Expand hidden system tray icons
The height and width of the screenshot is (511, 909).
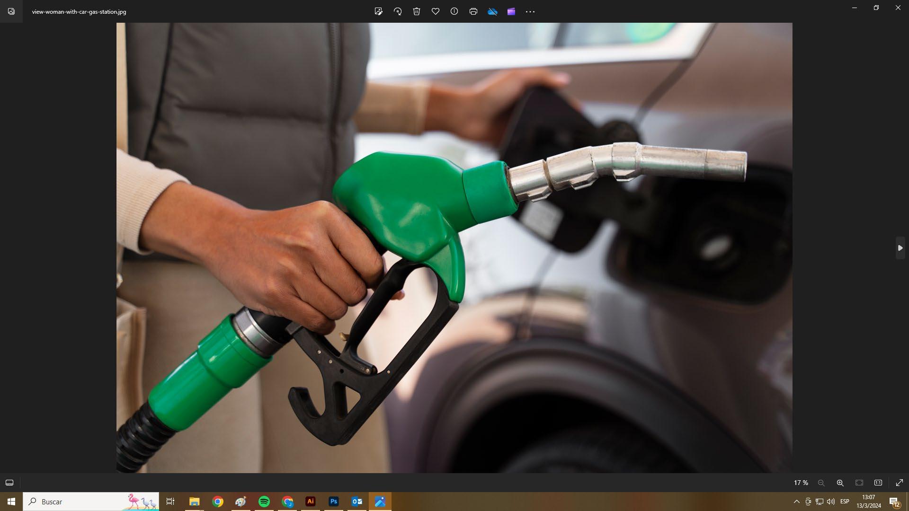coord(796,502)
